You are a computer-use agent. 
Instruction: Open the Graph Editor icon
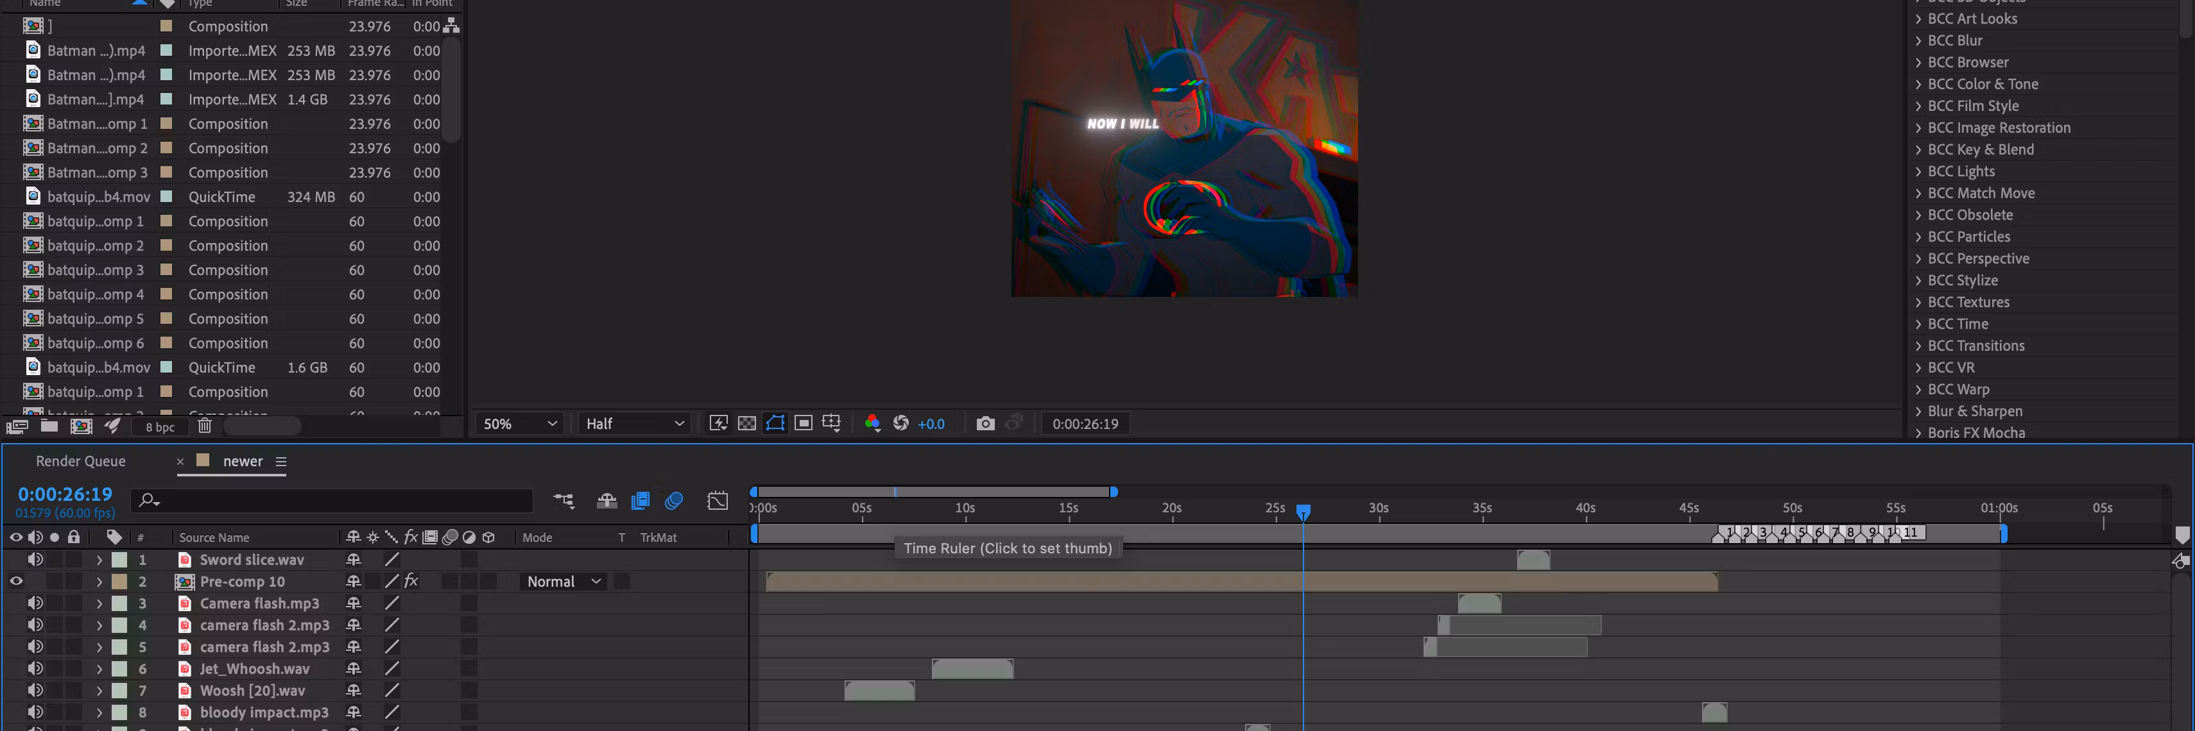[718, 500]
